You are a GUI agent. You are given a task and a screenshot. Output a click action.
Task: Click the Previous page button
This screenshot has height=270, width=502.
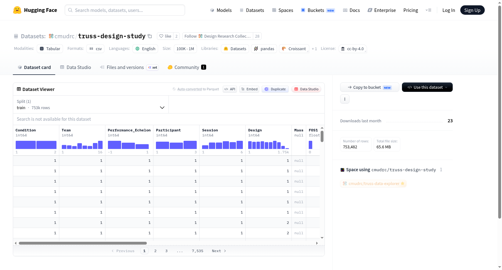coord(123,251)
